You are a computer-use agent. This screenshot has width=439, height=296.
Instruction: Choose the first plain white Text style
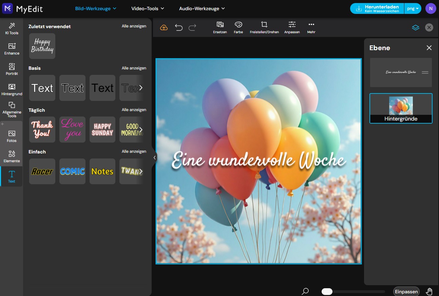click(x=42, y=88)
